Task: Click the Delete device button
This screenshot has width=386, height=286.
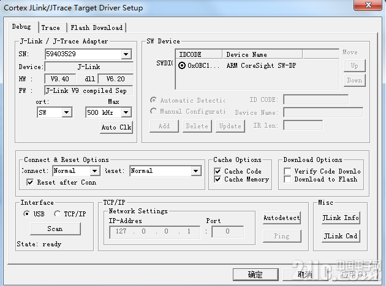Action: 197,126
